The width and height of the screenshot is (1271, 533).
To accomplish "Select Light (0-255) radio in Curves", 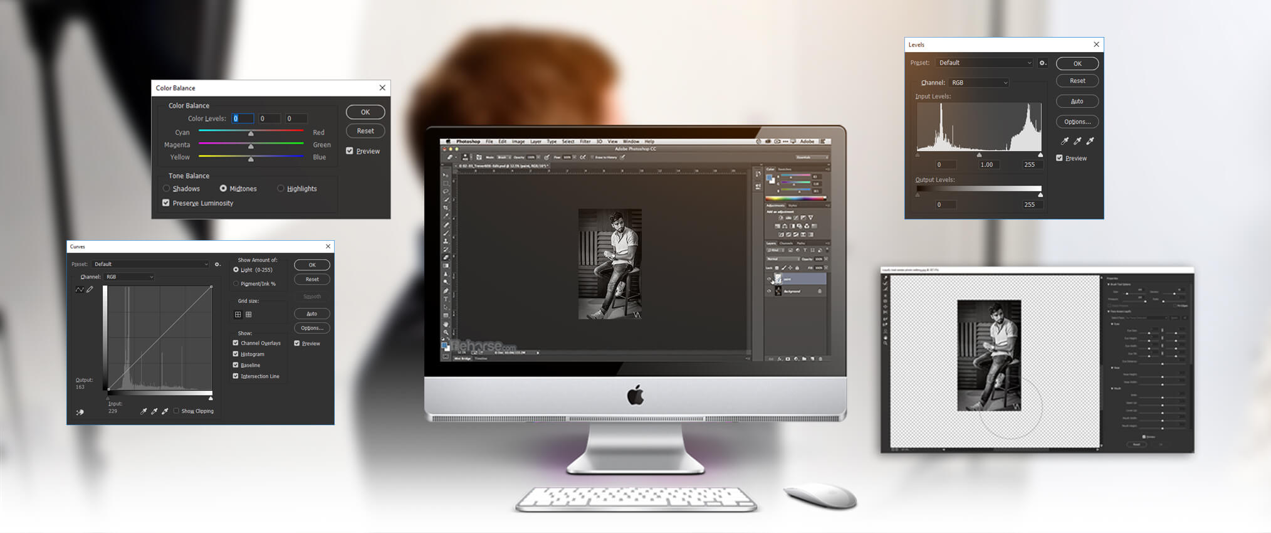I will [x=236, y=270].
